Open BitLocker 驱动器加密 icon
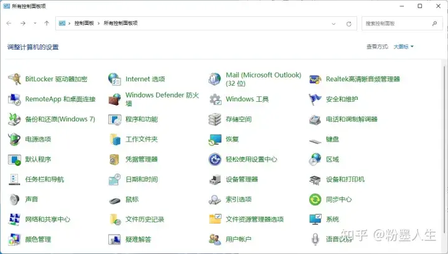 tap(14, 79)
